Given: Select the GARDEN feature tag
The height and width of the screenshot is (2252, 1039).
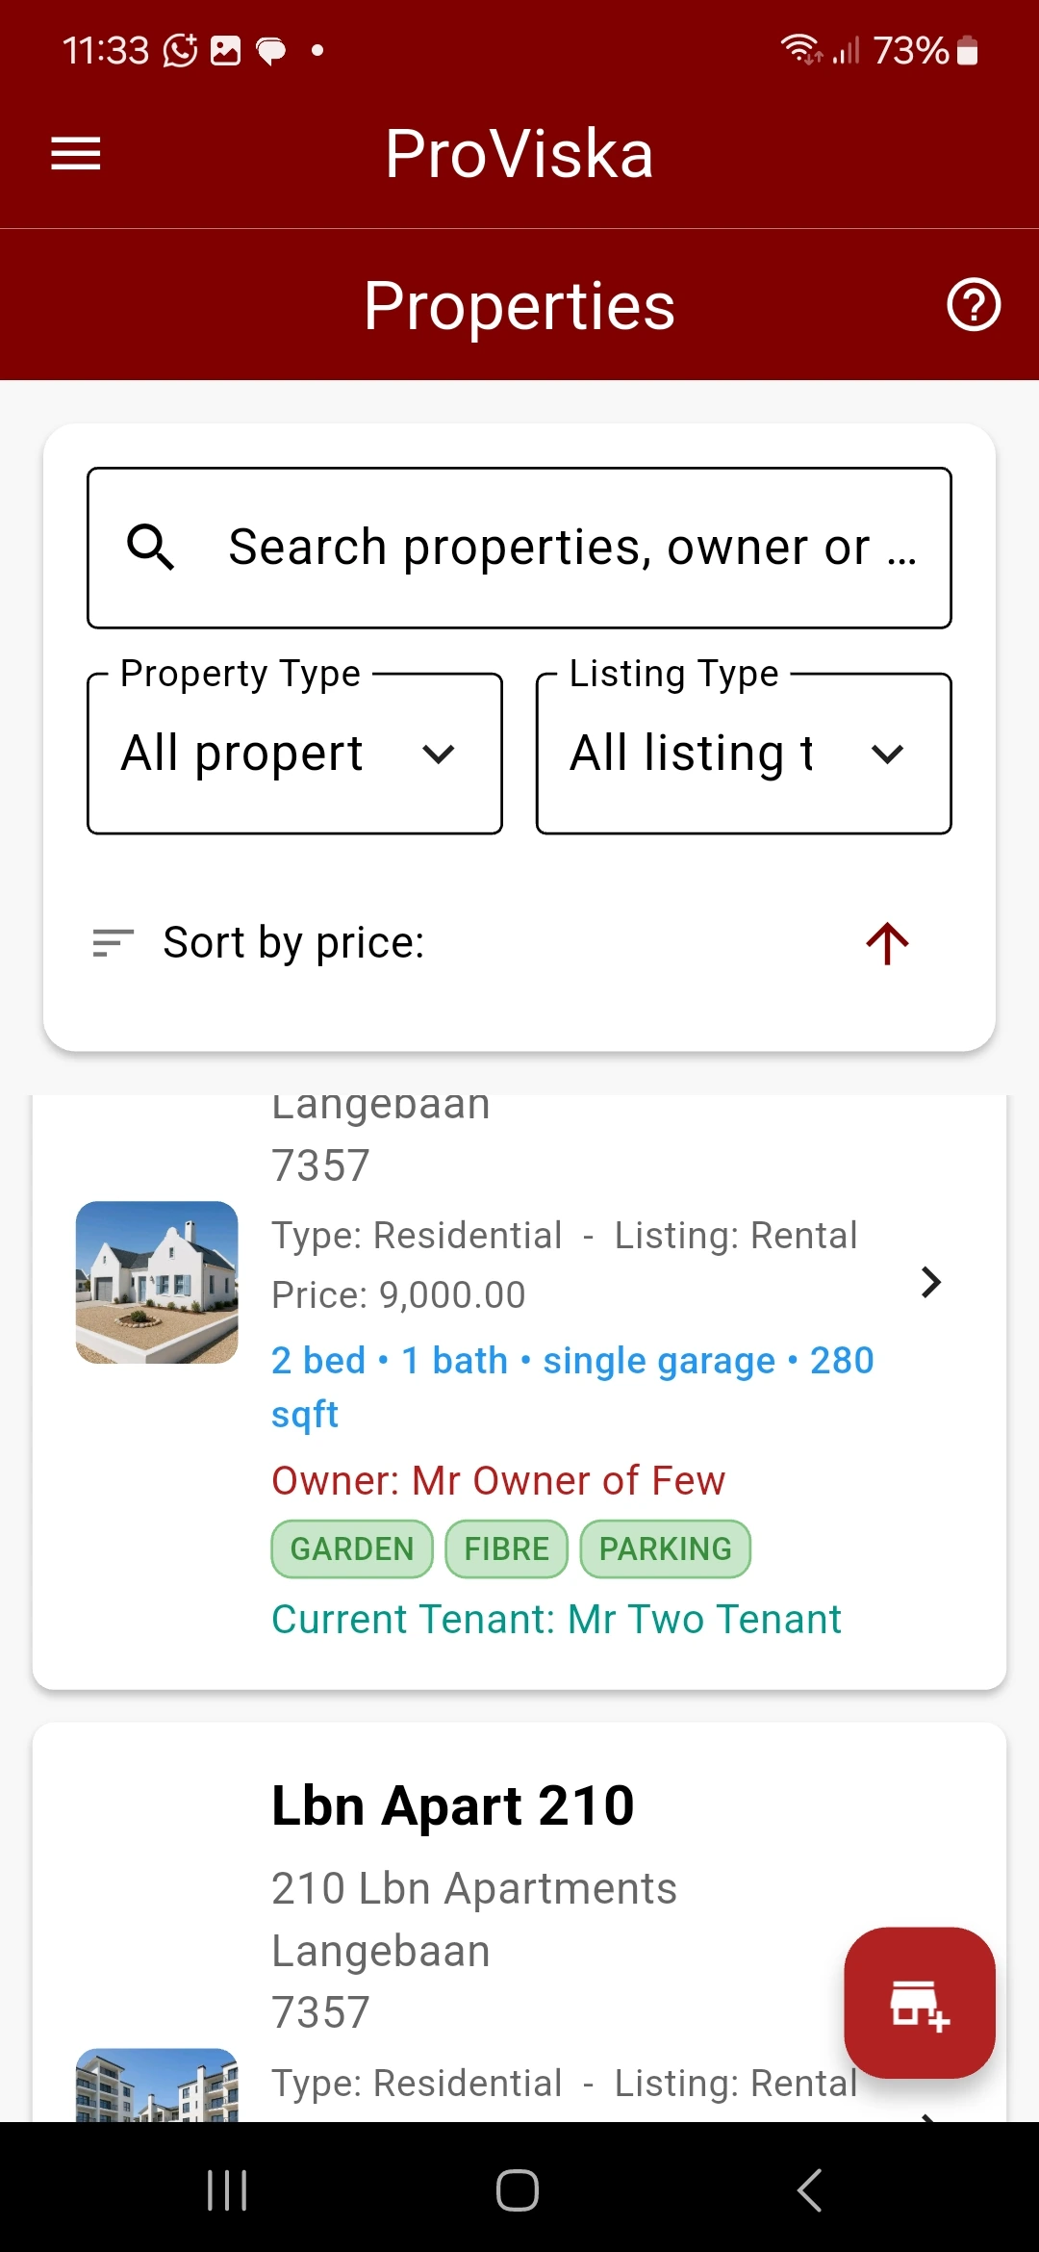Looking at the screenshot, I should click(x=352, y=1548).
